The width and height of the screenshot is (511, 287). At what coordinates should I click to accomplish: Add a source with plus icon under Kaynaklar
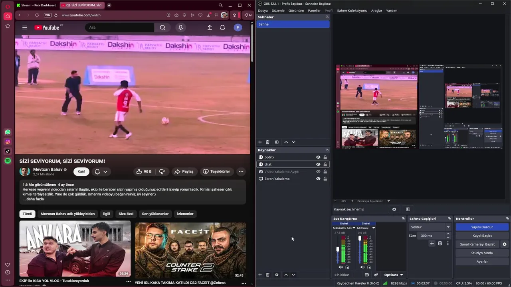[260, 275]
